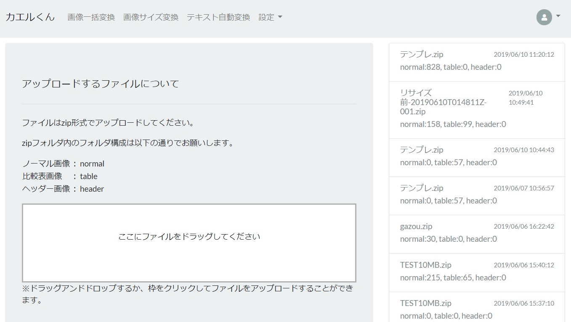This screenshot has height=322, width=571.
Task: Click the TEST10MB.zip entry uploaded at 15:37:10
Action: point(425,303)
